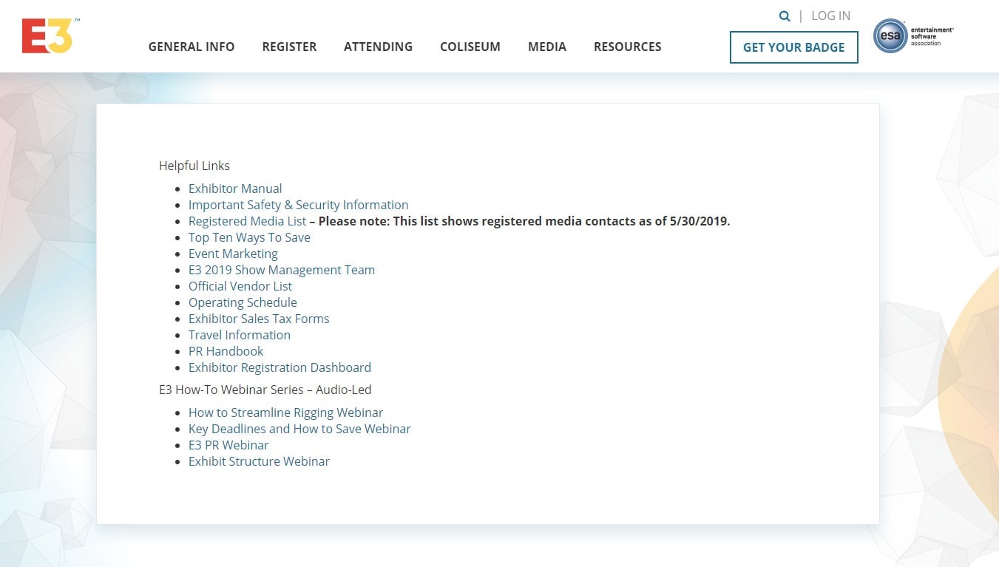
Task: Launch How to Streamline Rigging Webinar
Action: click(x=285, y=412)
